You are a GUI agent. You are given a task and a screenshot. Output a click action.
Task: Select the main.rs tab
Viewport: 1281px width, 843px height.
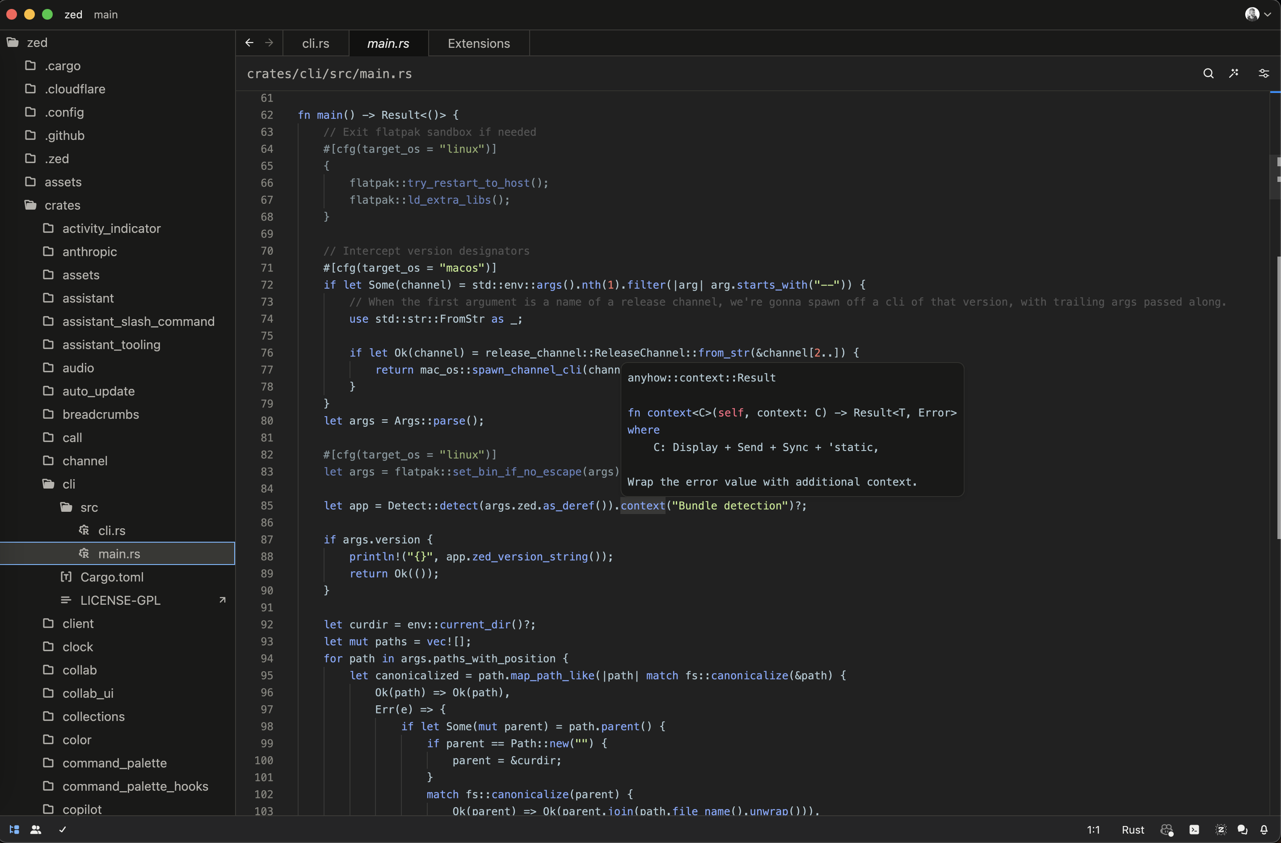[x=388, y=43]
